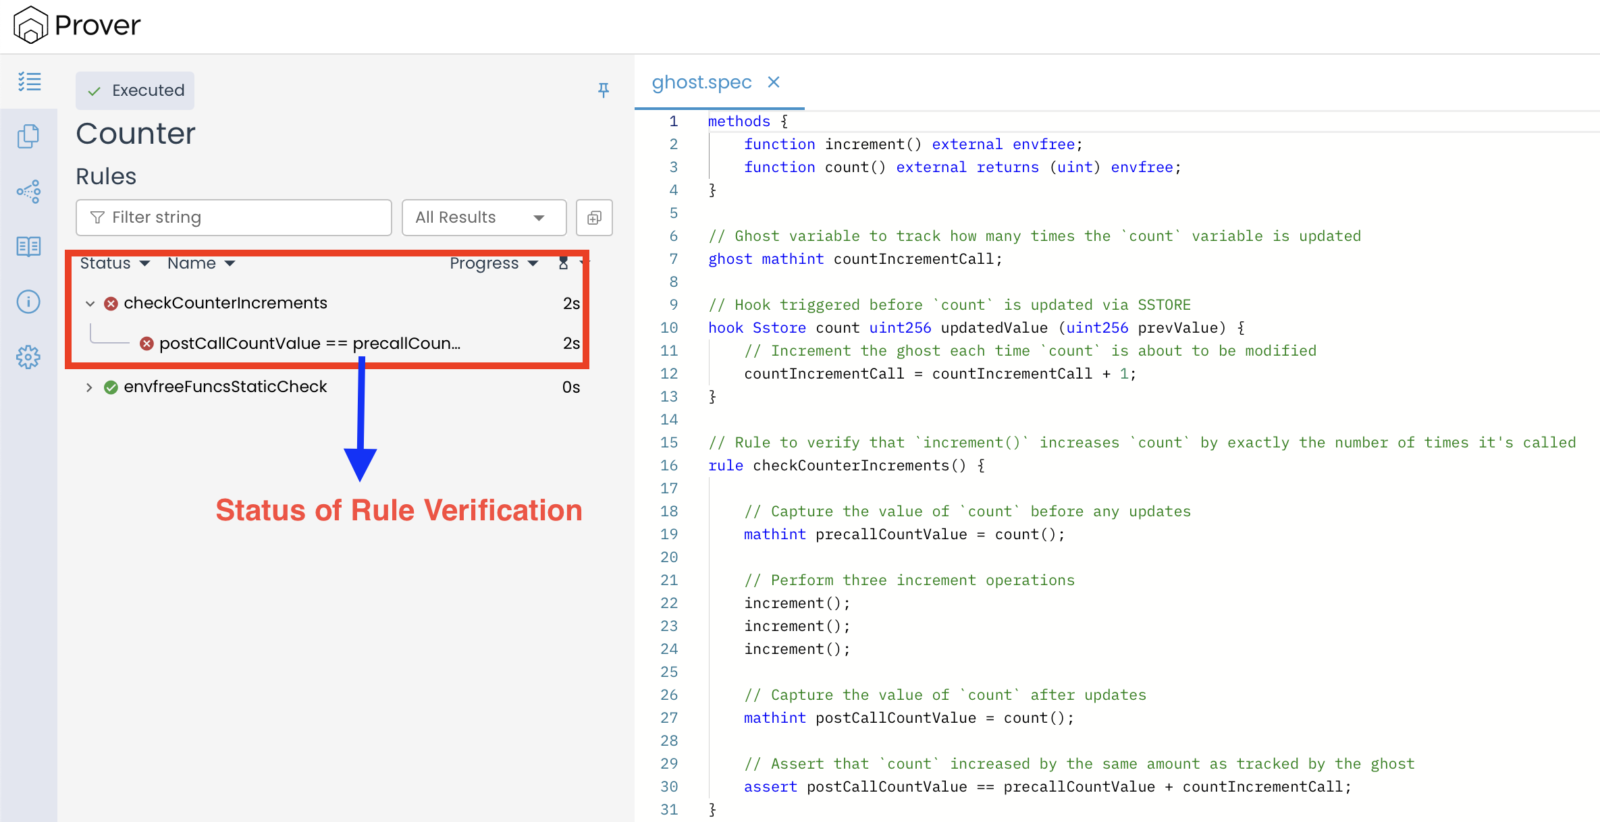Close the ghost.spec tab
1600x822 pixels.
point(774,82)
